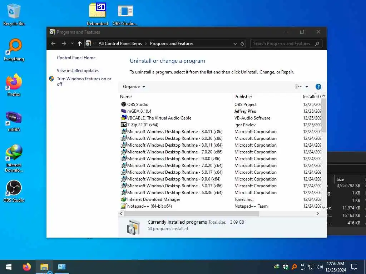
Task: Open the Control Panel Home link
Action: coord(76,58)
